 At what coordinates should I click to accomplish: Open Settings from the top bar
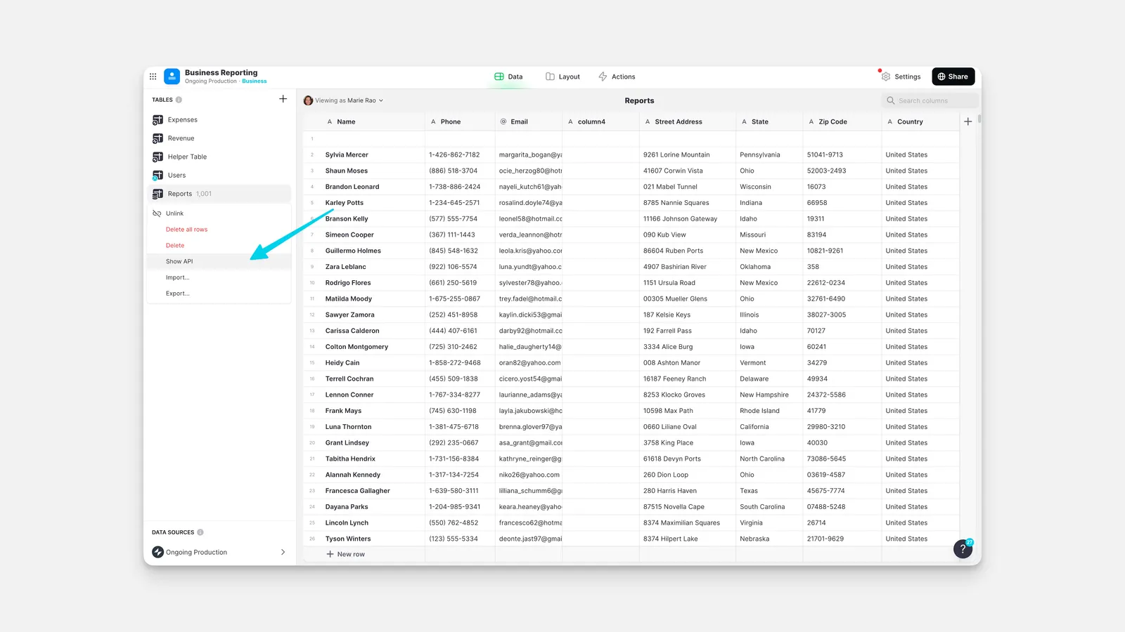(x=901, y=77)
